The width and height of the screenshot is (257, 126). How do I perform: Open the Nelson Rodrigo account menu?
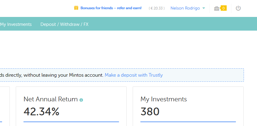pos(185,8)
